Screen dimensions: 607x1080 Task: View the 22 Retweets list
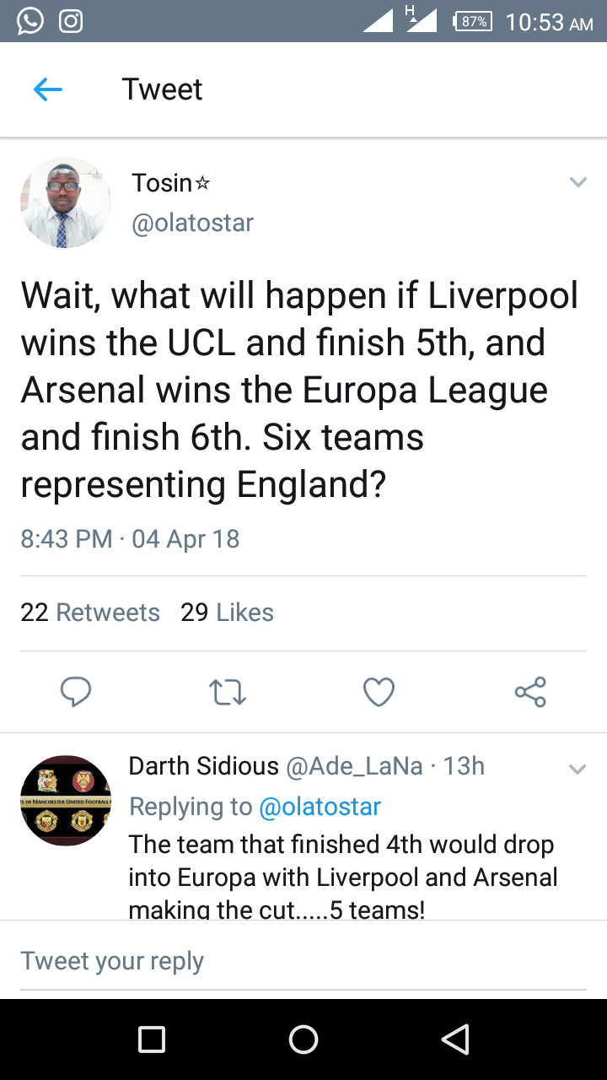tap(90, 613)
